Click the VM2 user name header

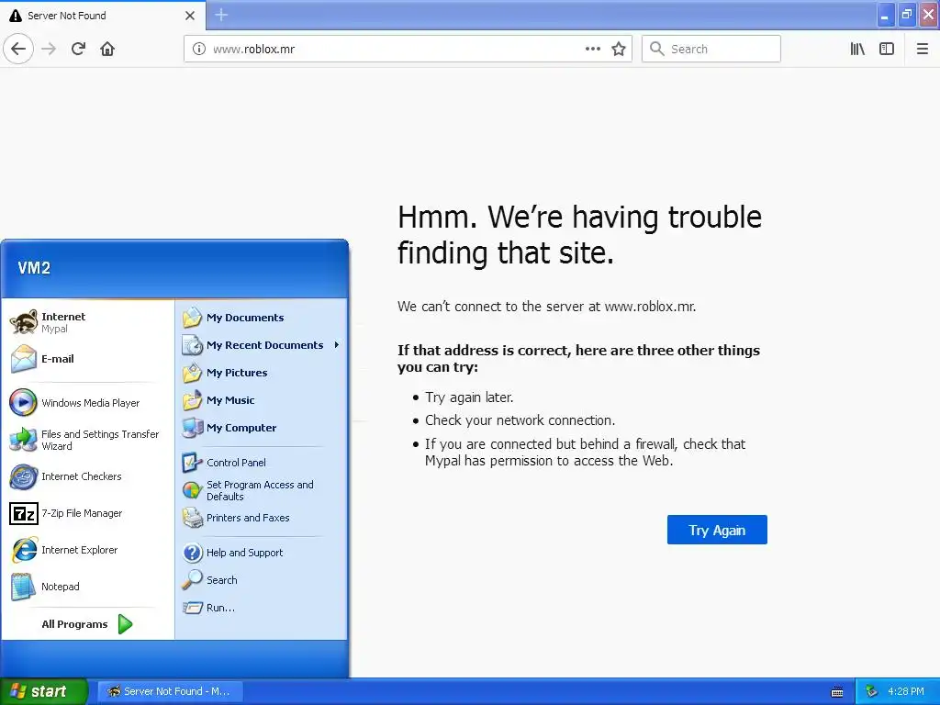[34, 268]
